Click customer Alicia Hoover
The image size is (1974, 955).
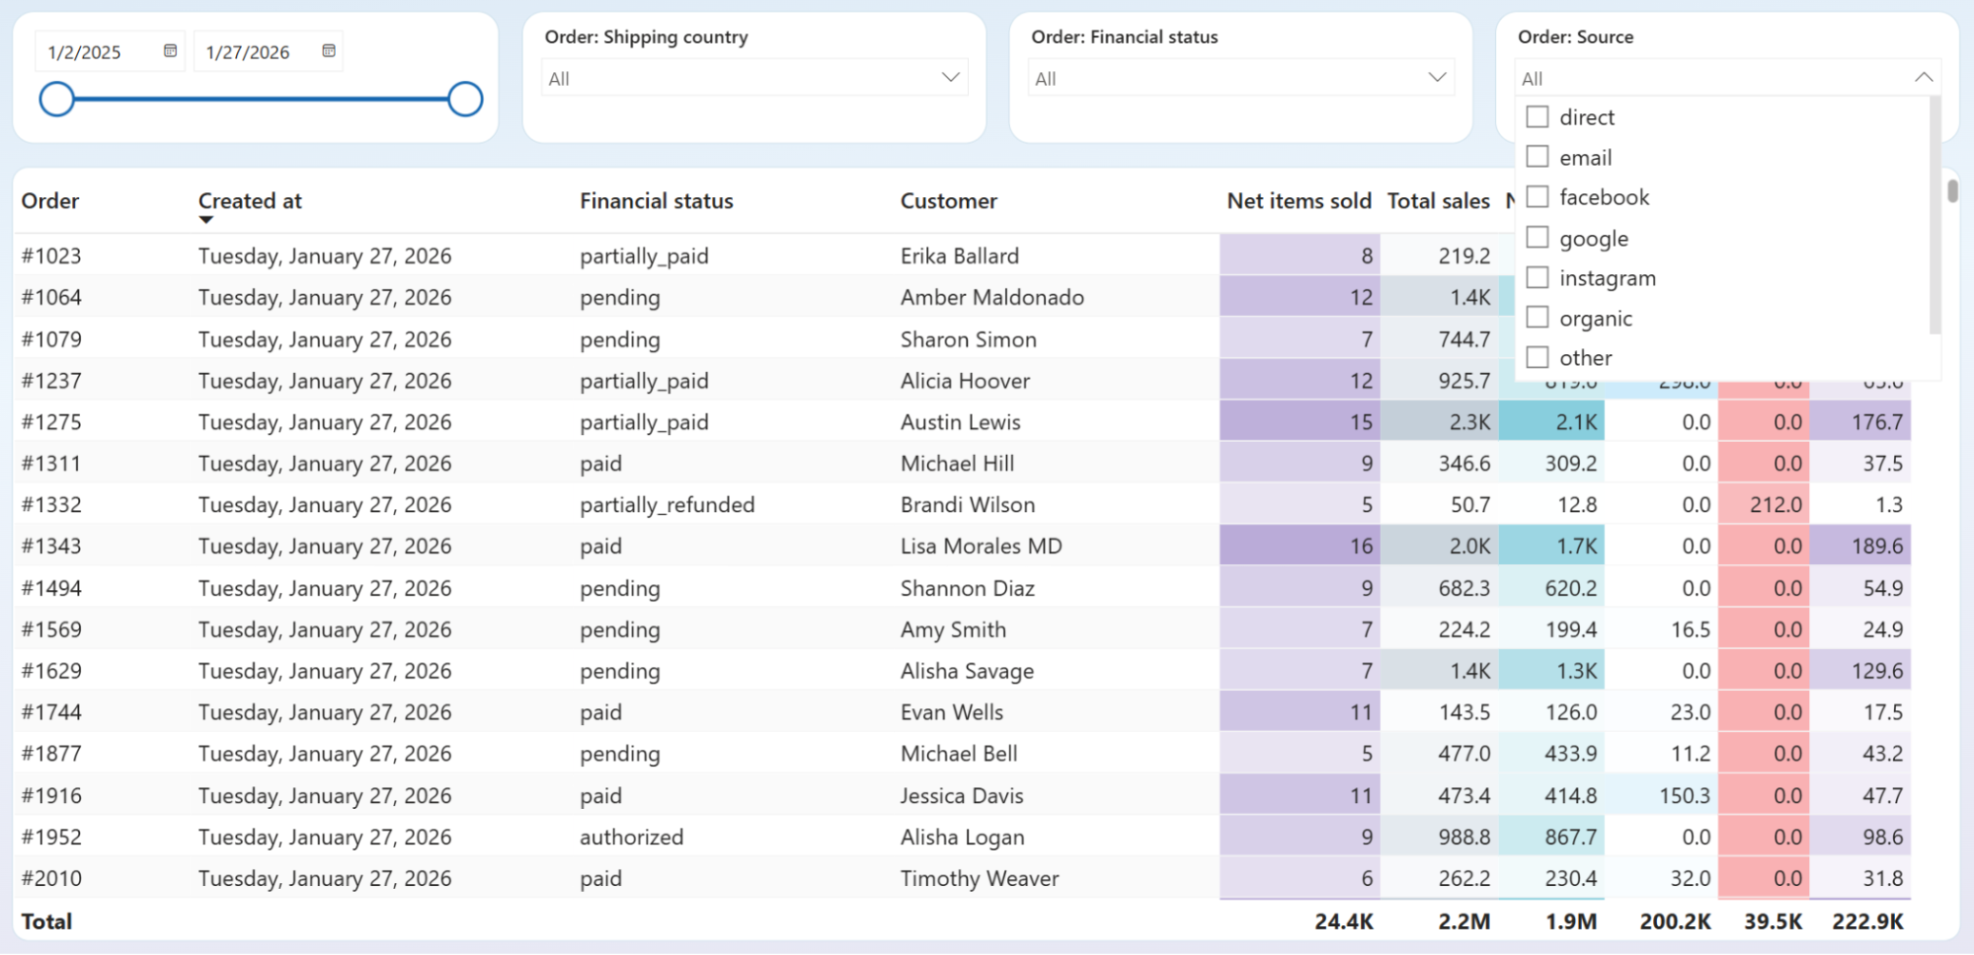click(965, 381)
